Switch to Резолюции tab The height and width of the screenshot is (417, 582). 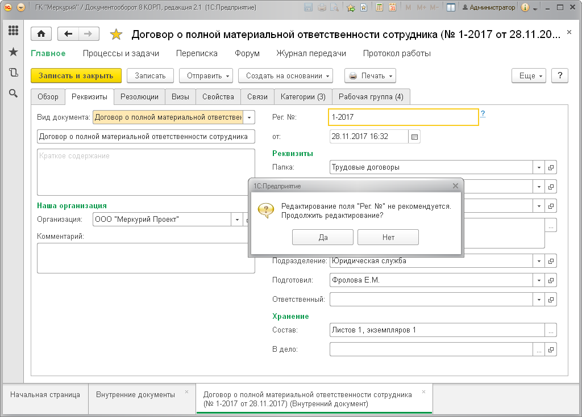pyautogui.click(x=139, y=97)
